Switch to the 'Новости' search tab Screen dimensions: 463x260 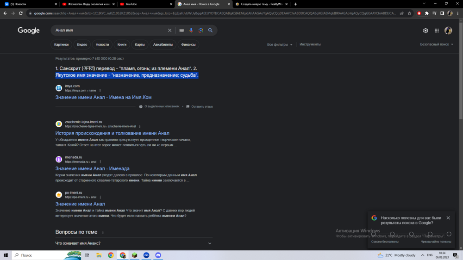pyautogui.click(x=102, y=44)
